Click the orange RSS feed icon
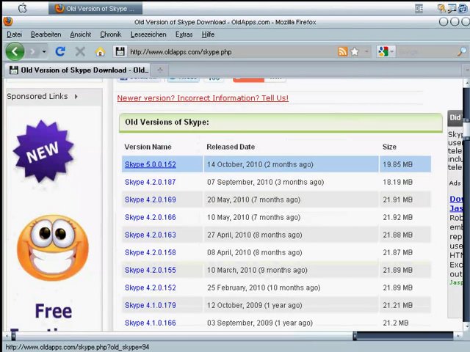470x352 pixels. (x=342, y=51)
